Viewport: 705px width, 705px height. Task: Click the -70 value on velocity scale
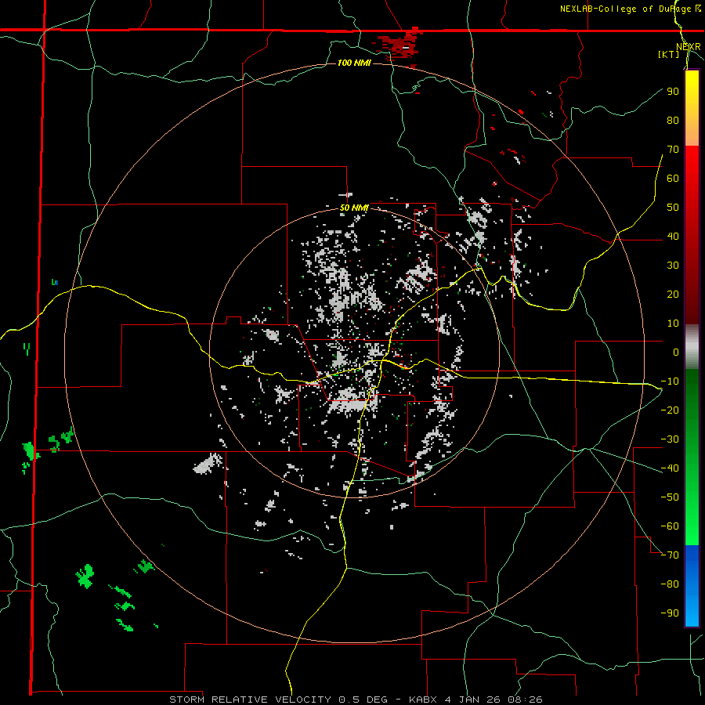pyautogui.click(x=670, y=555)
